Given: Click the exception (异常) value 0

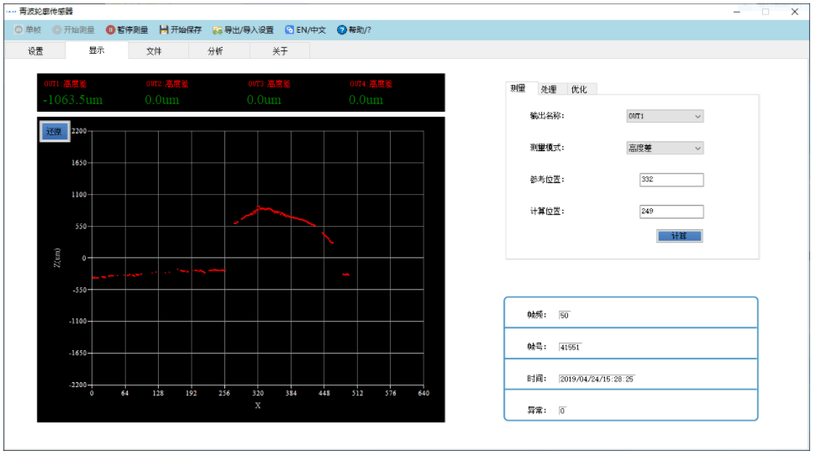Looking at the screenshot, I should pyautogui.click(x=562, y=411).
